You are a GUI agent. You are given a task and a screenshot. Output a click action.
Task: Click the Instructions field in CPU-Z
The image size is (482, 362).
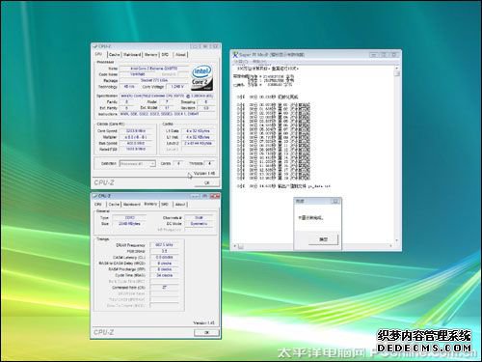(x=168, y=114)
